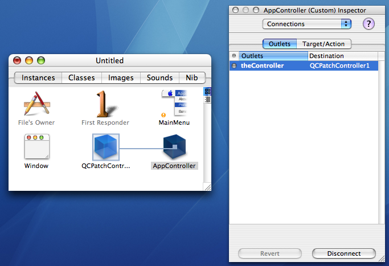Select the Window instance icon
Viewport: 389px width, 266px height.
click(x=36, y=146)
